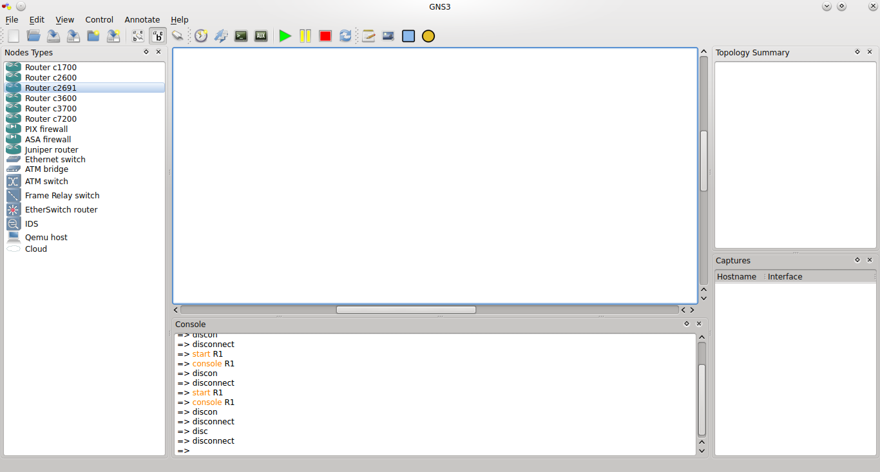The width and height of the screenshot is (880, 472).
Task: Open the Control menu
Action: (x=99, y=19)
